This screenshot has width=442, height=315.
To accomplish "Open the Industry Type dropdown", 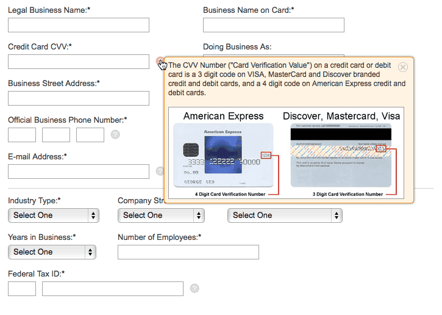I will (54, 215).
